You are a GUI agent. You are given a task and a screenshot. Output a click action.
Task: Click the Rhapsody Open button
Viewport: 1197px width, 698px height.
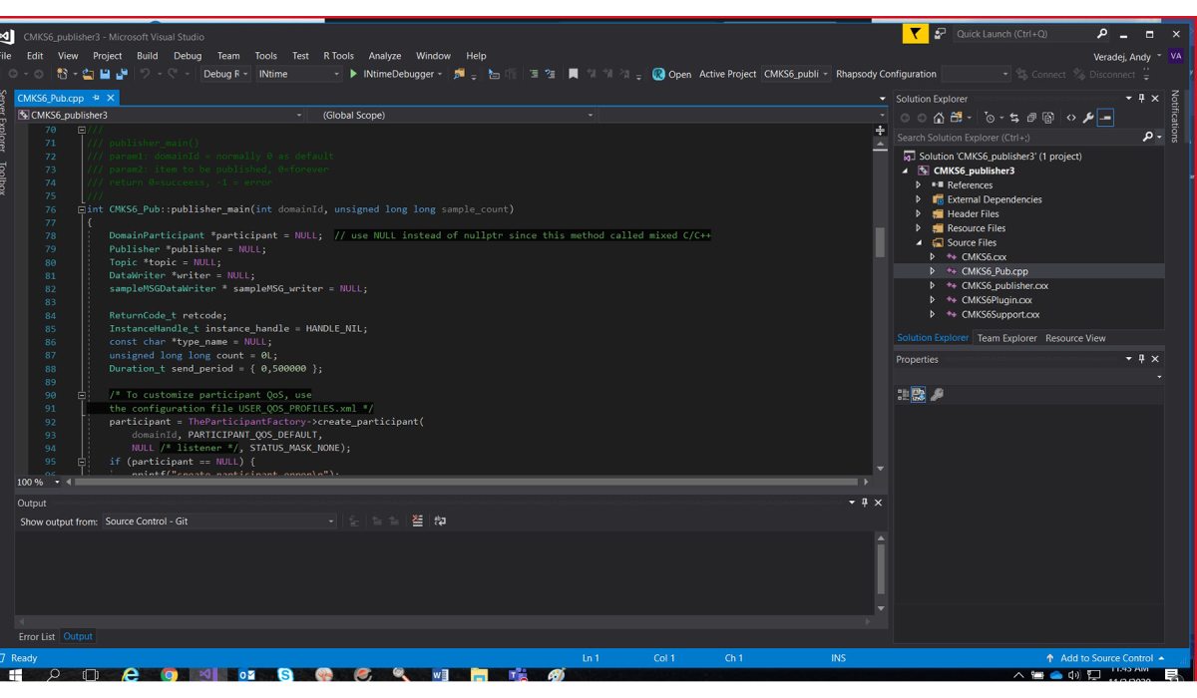pyautogui.click(x=671, y=75)
